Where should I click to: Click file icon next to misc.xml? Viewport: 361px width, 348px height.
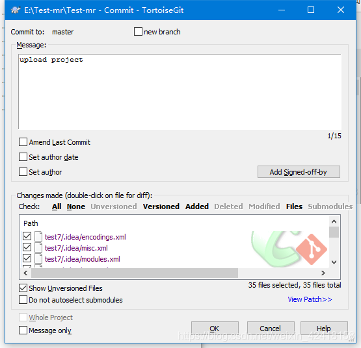(38, 248)
